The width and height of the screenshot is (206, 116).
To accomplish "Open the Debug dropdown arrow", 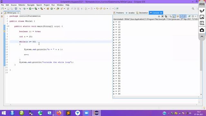I will (x=27, y=9).
